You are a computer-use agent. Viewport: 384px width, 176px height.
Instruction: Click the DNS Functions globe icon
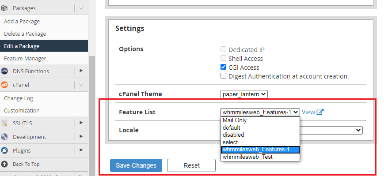click(4, 71)
